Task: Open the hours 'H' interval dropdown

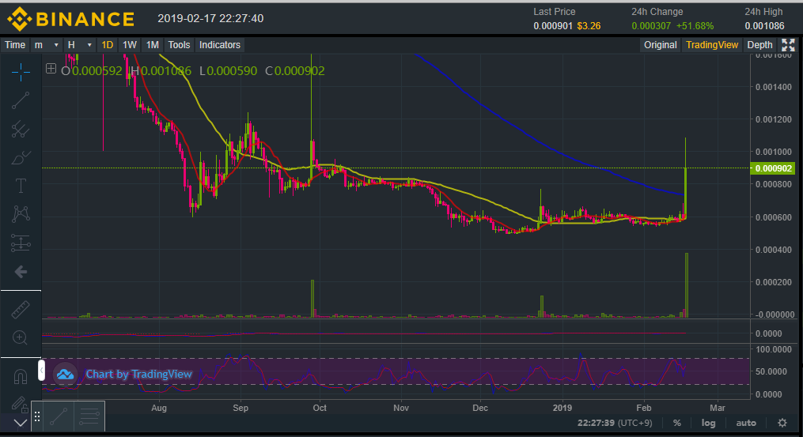Action: pos(79,45)
